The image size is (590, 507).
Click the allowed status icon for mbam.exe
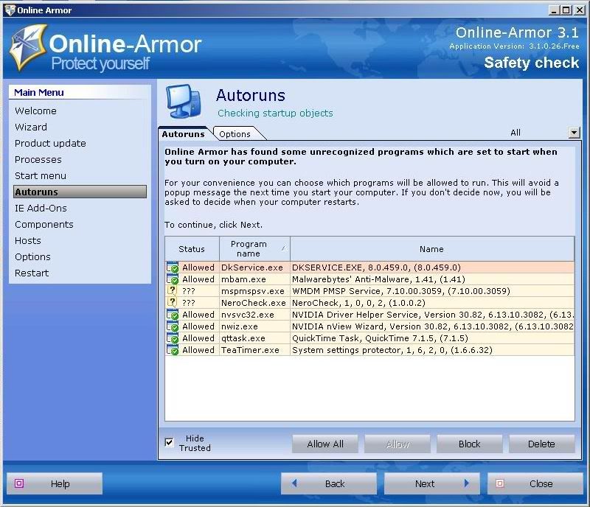point(173,279)
